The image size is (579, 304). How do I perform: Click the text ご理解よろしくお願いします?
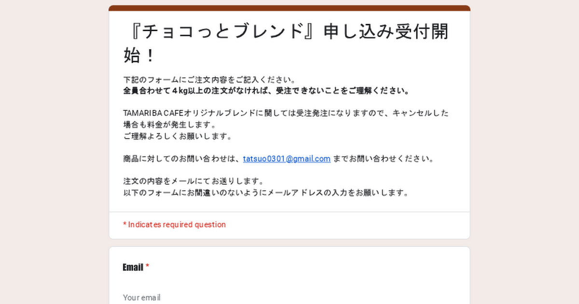point(178,136)
